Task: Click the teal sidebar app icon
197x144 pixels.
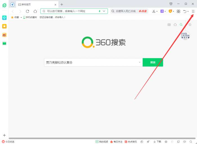Action: click(x=5, y=17)
